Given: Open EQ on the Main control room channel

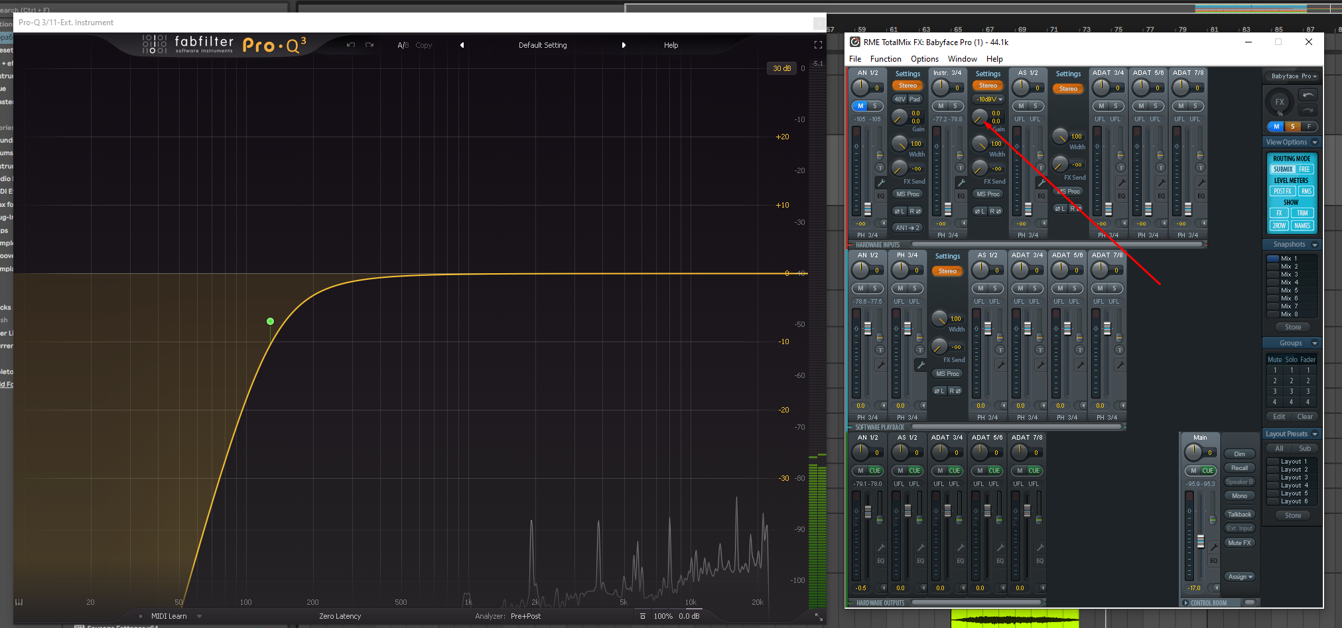Looking at the screenshot, I should pyautogui.click(x=1213, y=561).
